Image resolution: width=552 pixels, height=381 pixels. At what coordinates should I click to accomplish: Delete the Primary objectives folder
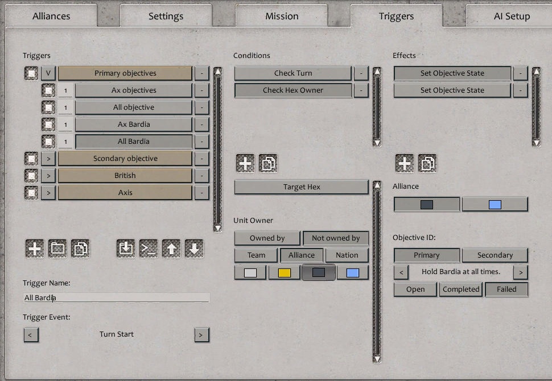pyautogui.click(x=202, y=73)
